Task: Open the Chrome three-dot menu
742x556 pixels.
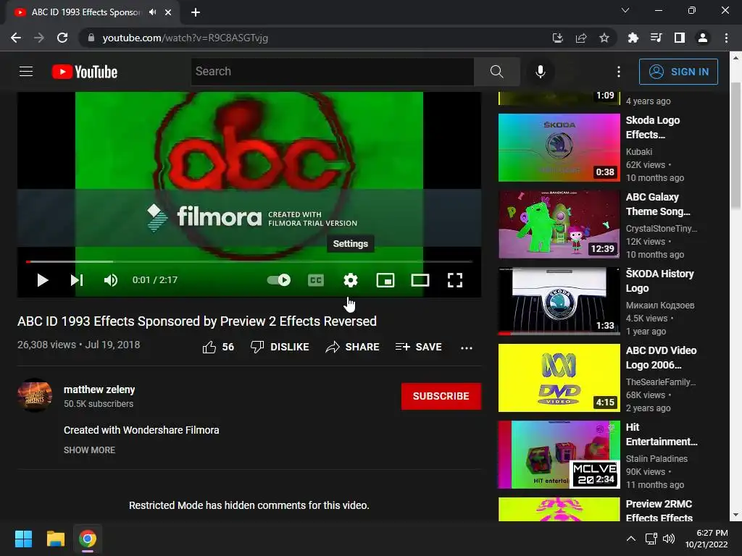Action: [726, 38]
